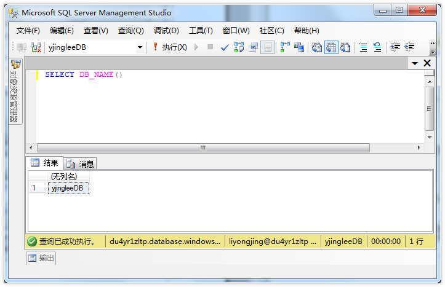Click the green success status icon
Viewport: 445px width, 287px height.
click(32, 242)
